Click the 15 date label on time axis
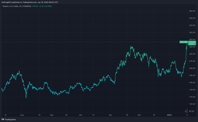The width and height of the screenshot is (198, 122). [x=6, y=115]
